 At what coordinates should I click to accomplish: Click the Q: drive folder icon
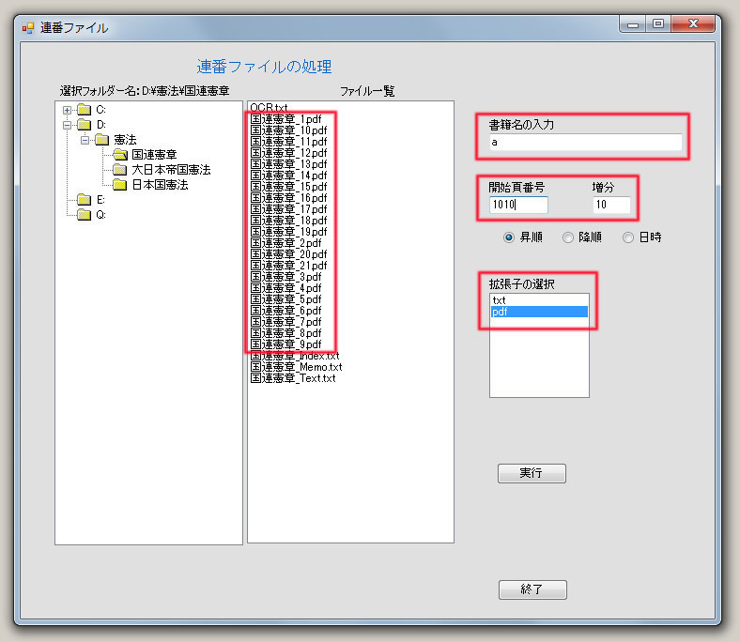[84, 215]
